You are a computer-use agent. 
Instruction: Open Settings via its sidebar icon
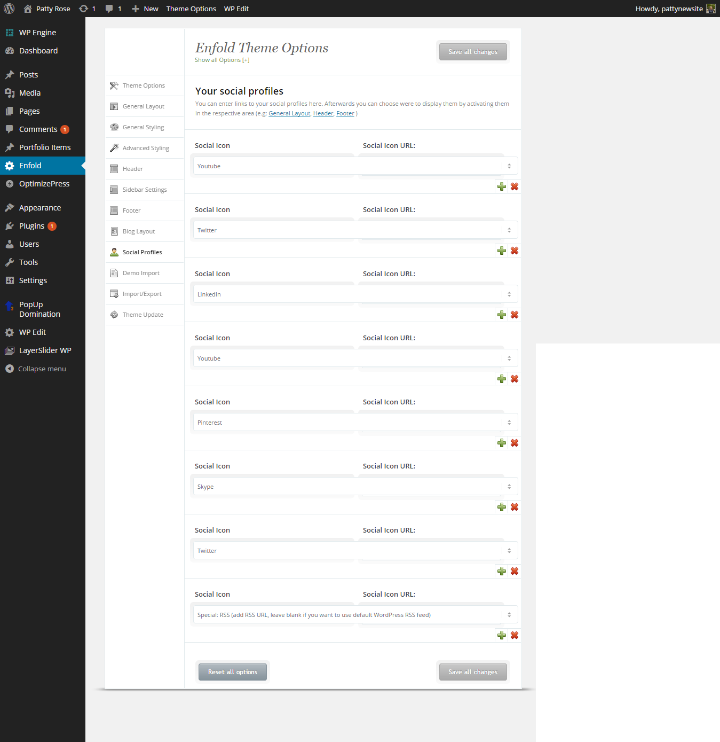coord(10,280)
